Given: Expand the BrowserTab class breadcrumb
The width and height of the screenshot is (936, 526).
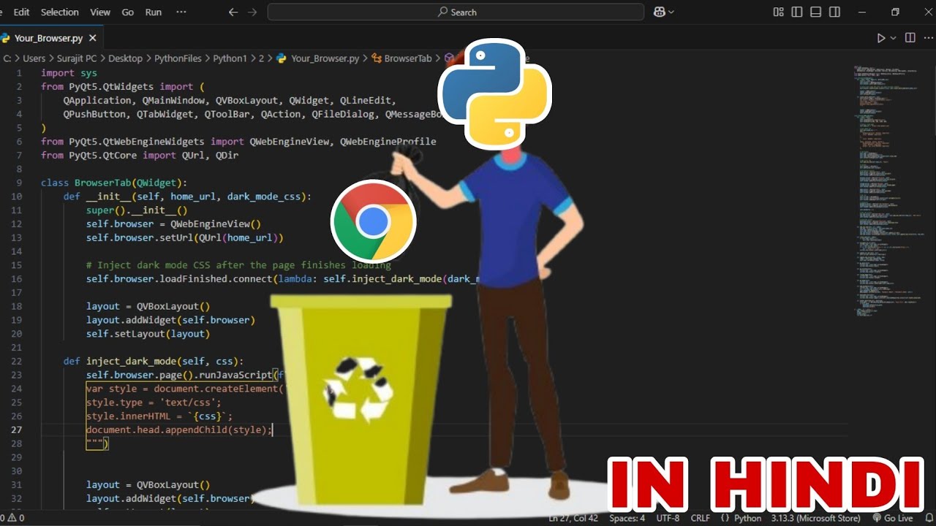Looking at the screenshot, I should coord(401,58).
